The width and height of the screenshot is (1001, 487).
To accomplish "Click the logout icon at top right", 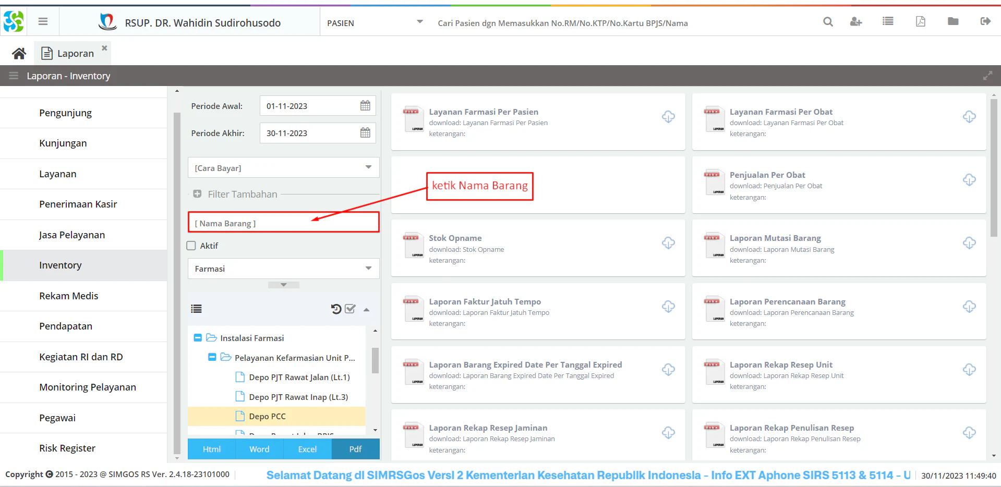I will click(985, 21).
